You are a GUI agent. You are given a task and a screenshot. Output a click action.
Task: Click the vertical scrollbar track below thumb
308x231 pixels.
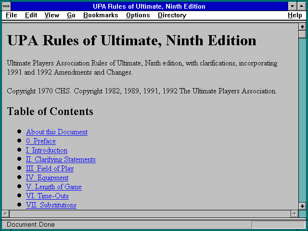pos(302,120)
